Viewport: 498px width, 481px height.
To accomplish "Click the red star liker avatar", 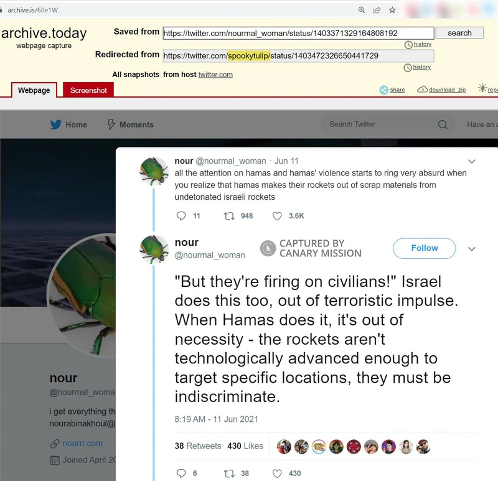I will point(354,447).
